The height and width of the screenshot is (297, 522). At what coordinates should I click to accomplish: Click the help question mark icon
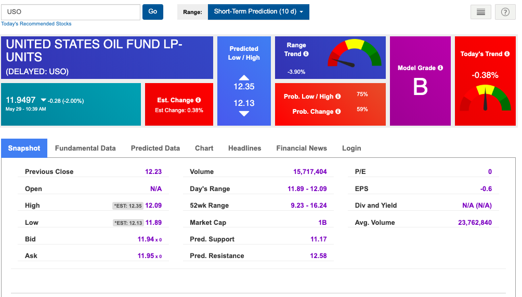(x=505, y=12)
